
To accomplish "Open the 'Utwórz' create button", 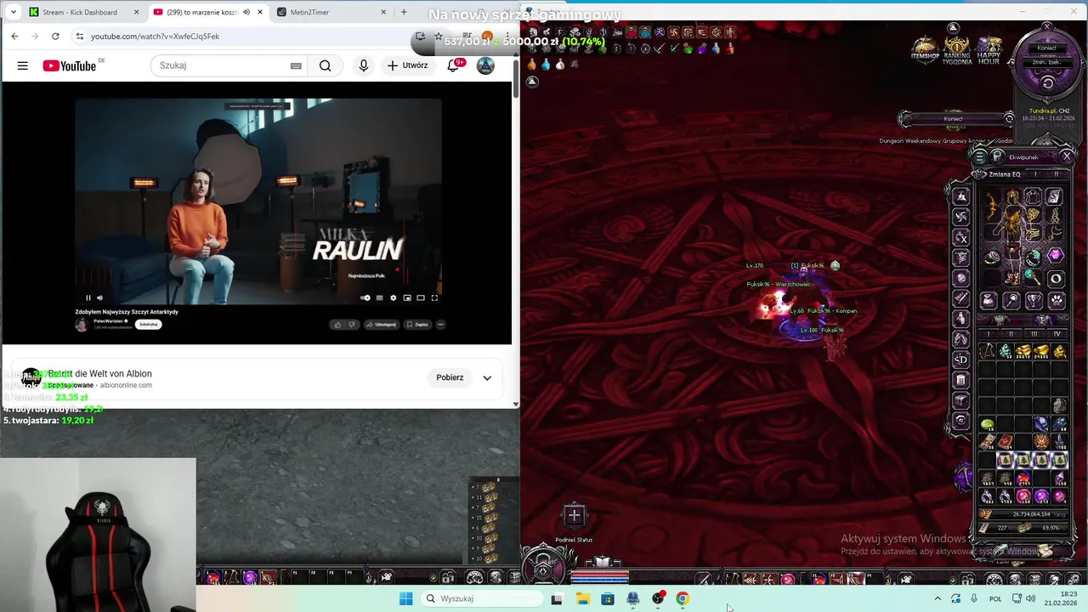I will click(x=407, y=65).
